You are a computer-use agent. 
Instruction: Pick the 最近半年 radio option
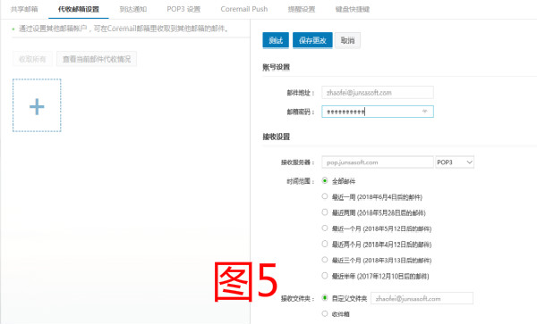click(x=325, y=276)
